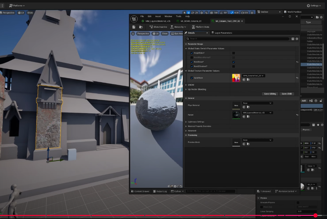Click the SplatMask texture thumbnail swatch
This screenshot has height=219, width=327.
tap(236, 78)
